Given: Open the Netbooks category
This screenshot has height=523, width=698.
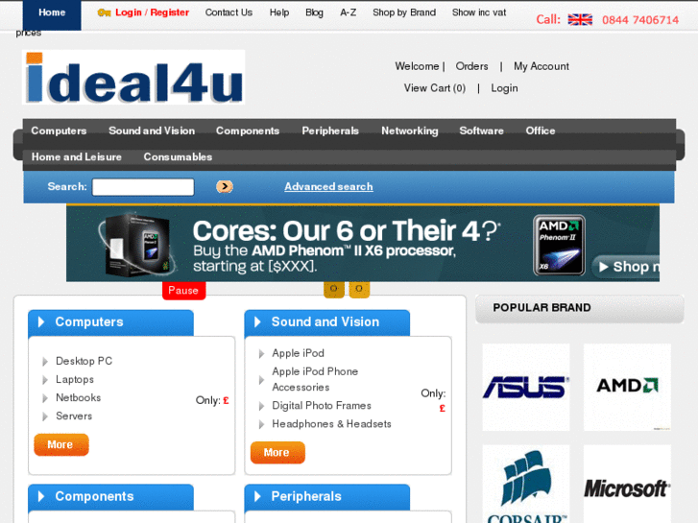Looking at the screenshot, I should 79,397.
